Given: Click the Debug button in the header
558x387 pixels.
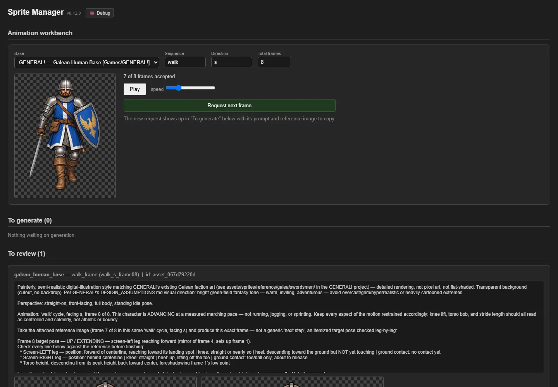Looking at the screenshot, I should coord(100,13).
